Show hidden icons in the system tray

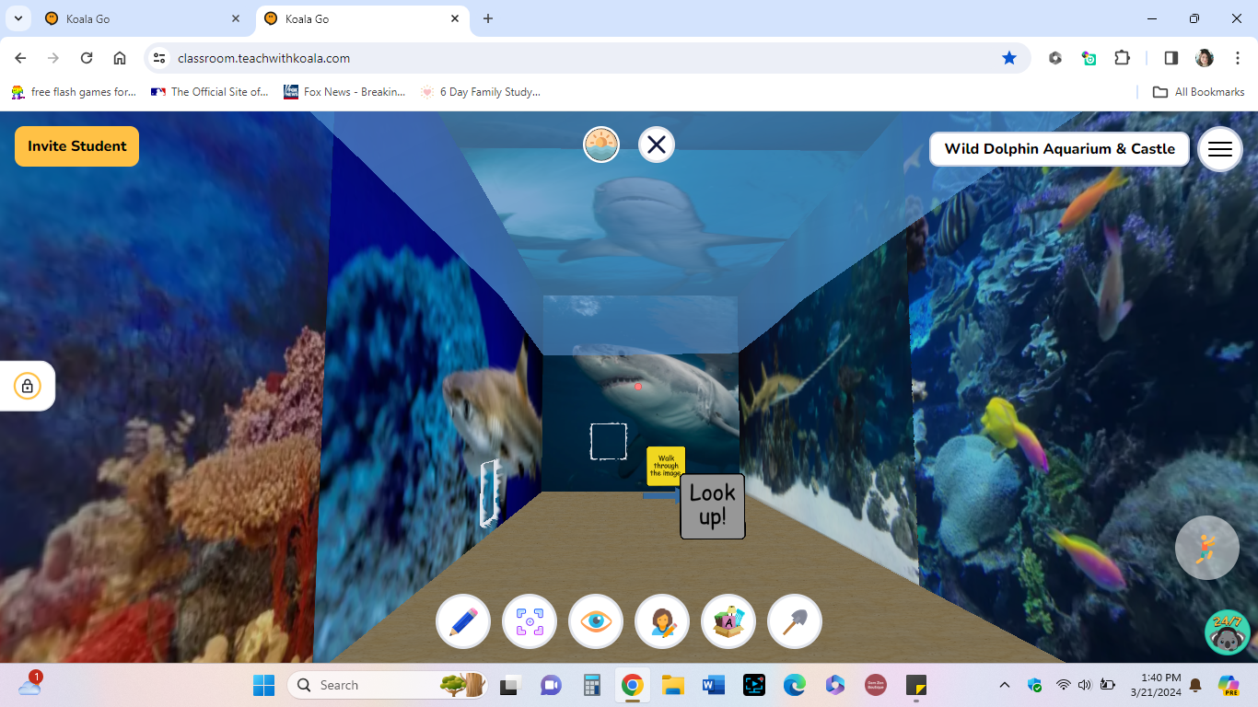click(x=1005, y=685)
